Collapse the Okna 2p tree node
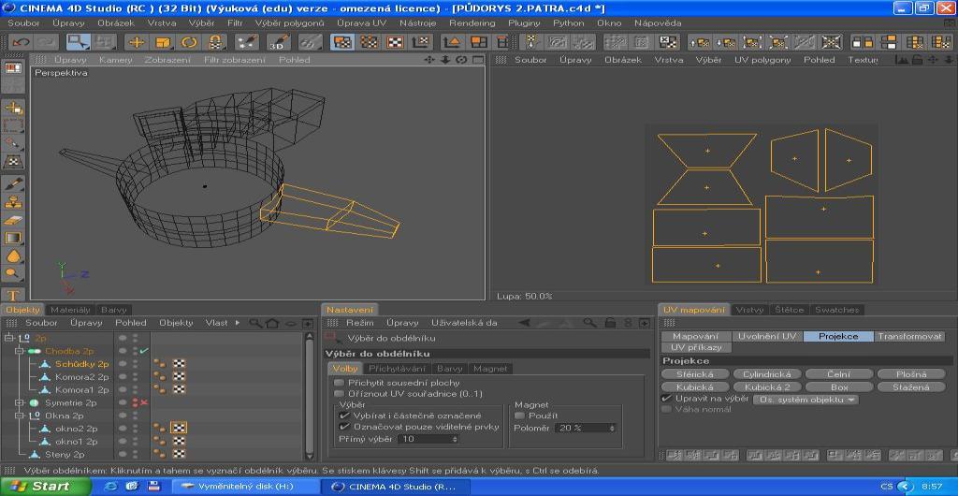 (20, 416)
